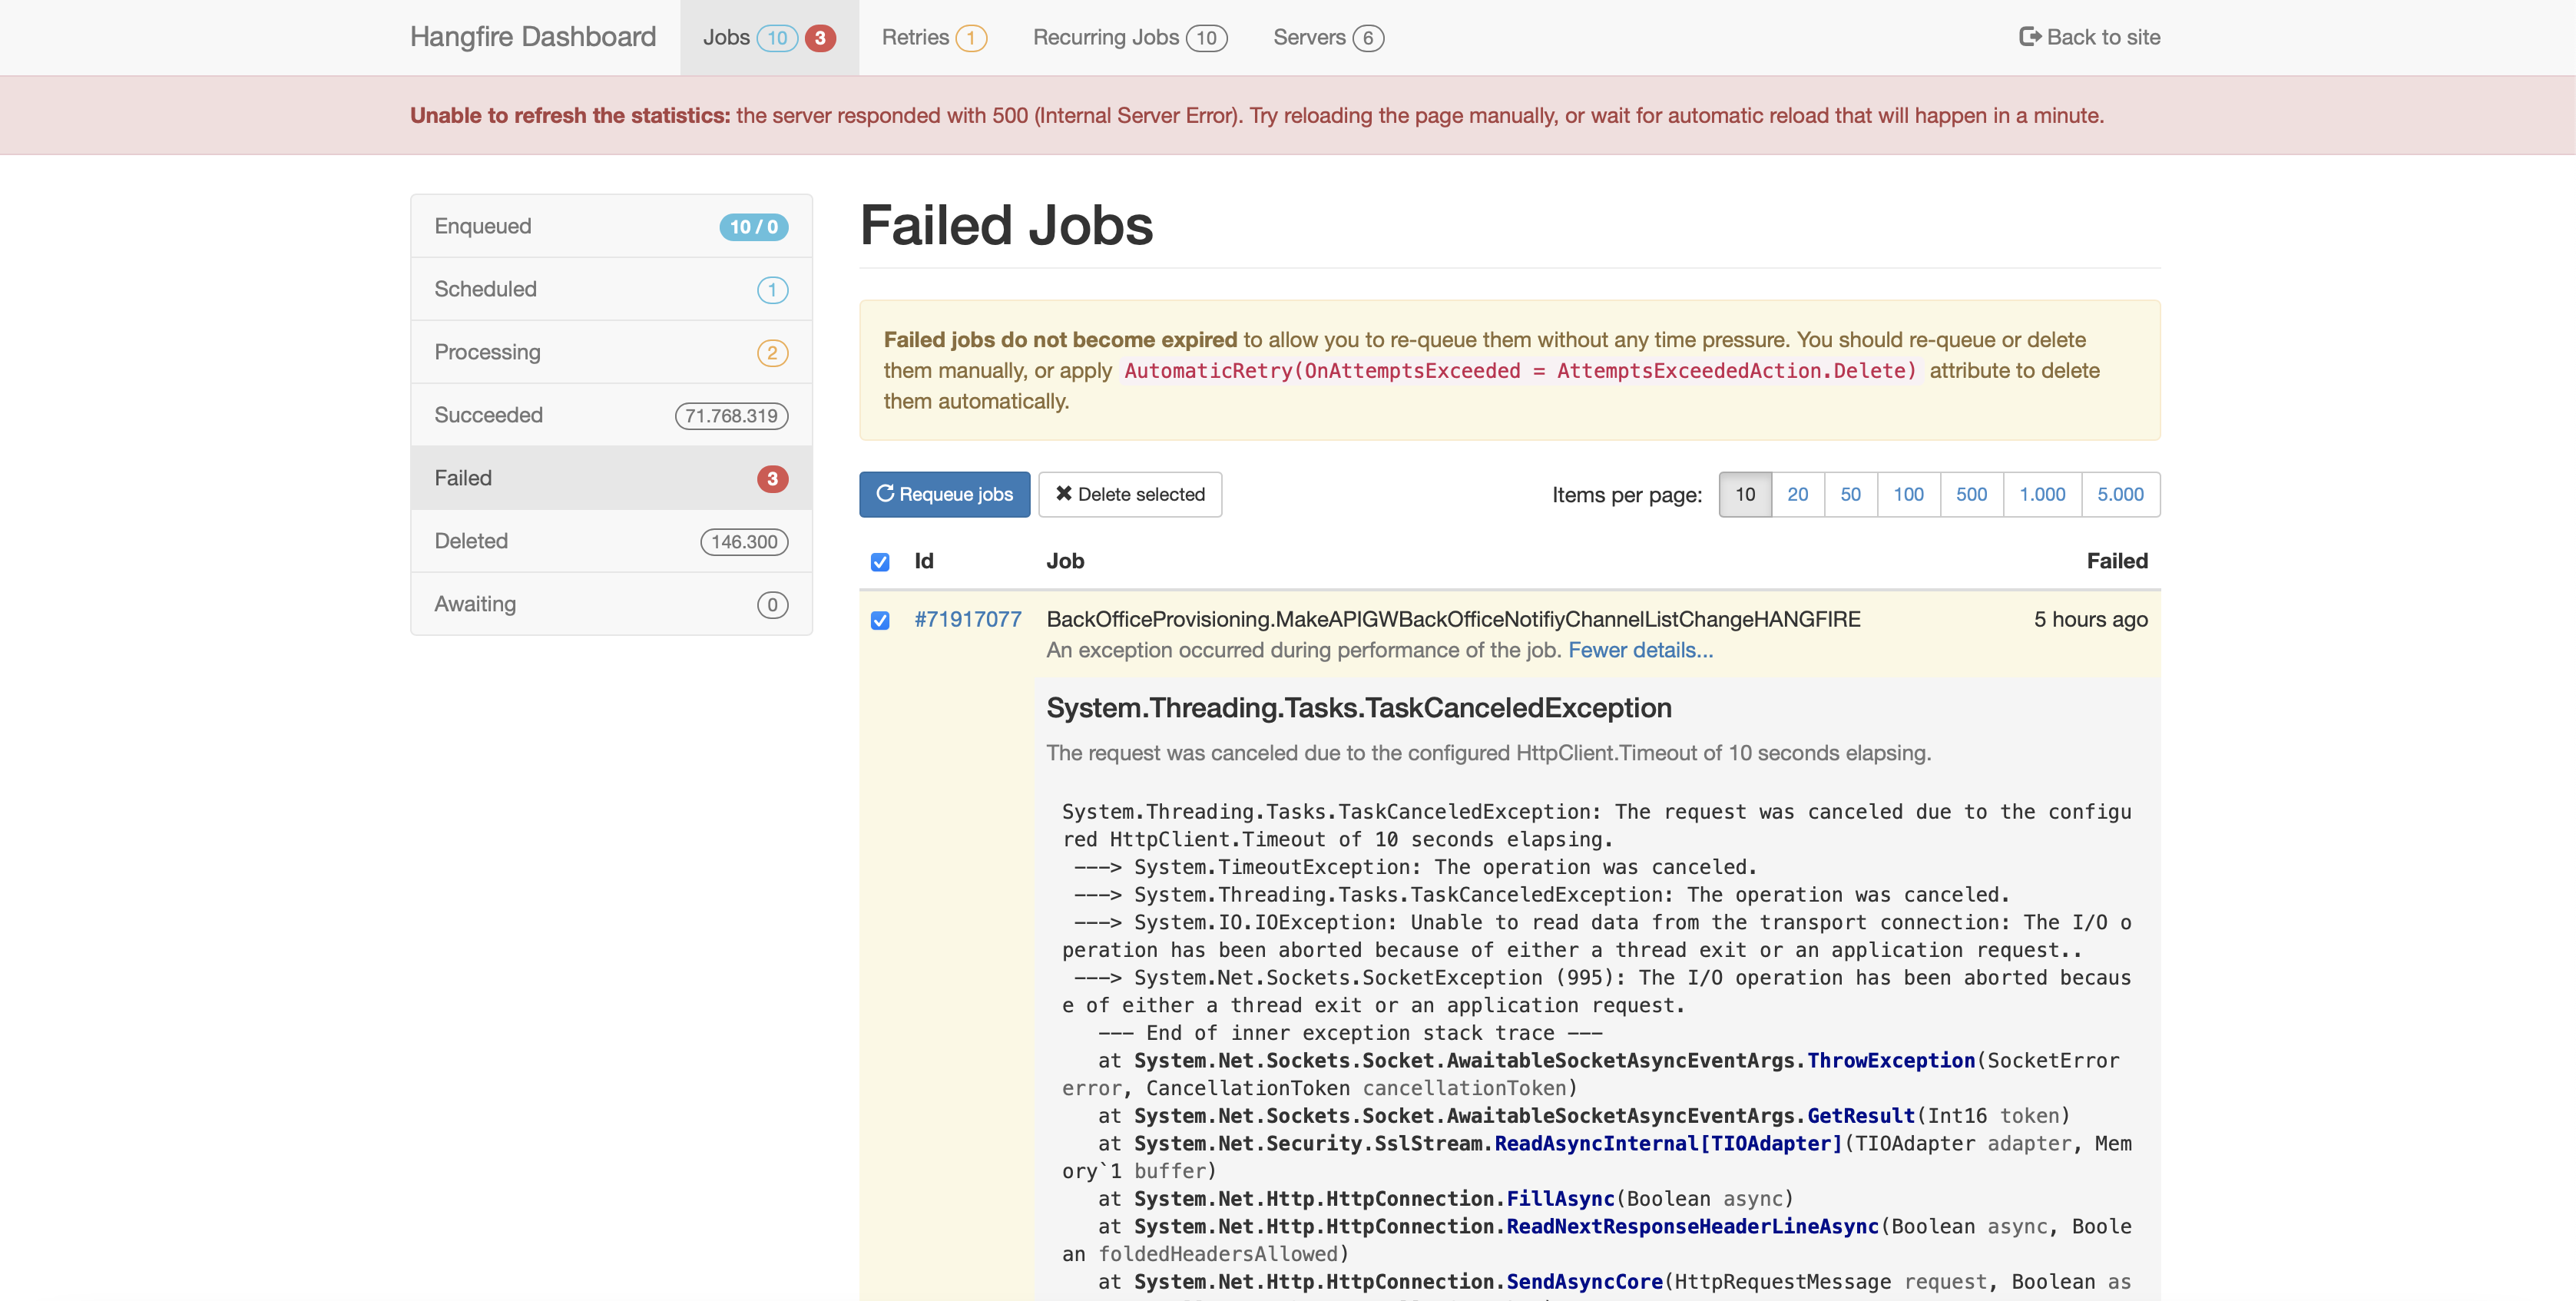
Task: Click Hangfire Dashboard title to go home
Action: pos(533,37)
